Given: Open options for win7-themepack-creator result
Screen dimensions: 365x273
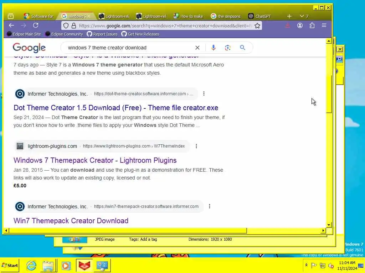Looking at the screenshot, I should point(210,206).
